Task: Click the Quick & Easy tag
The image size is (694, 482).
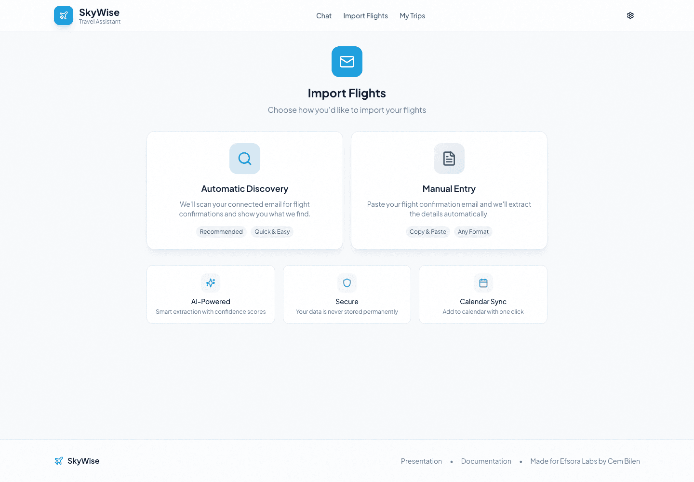Action: click(272, 232)
